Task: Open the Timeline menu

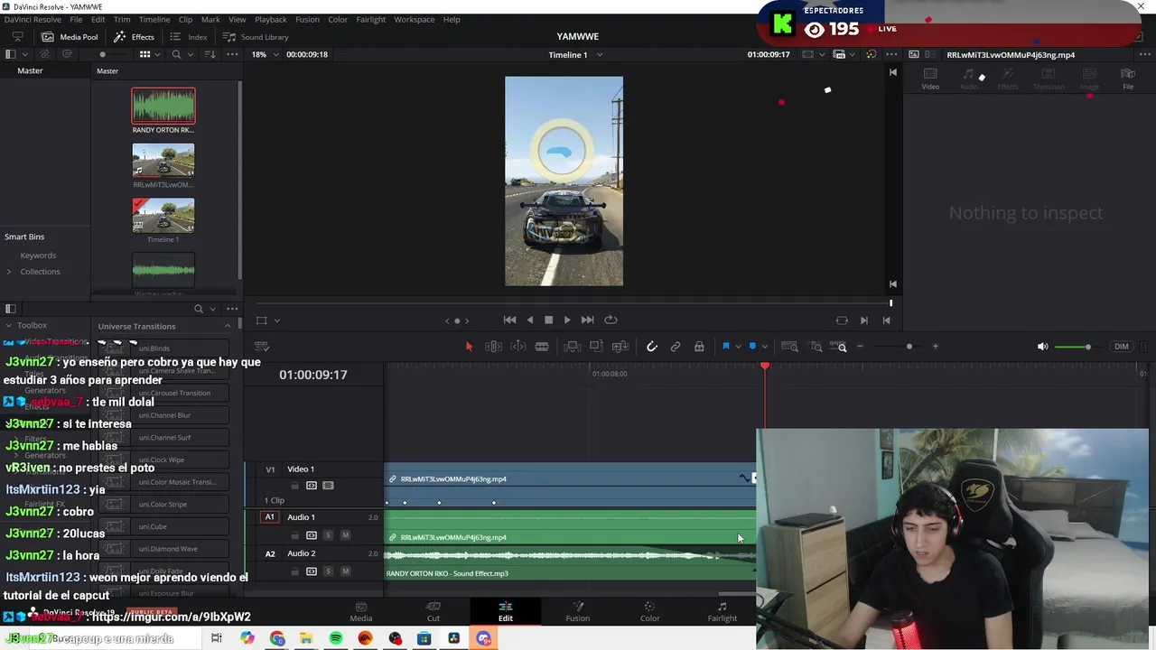Action: pyautogui.click(x=154, y=19)
